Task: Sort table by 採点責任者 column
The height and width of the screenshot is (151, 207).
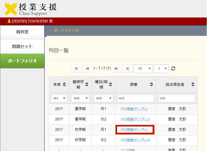Action: pos(193,85)
